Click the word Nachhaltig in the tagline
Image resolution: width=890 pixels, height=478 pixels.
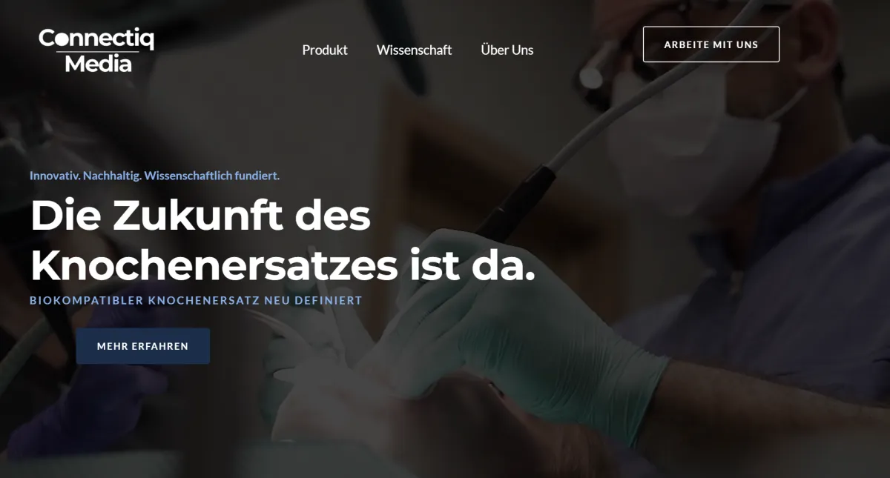click(112, 176)
